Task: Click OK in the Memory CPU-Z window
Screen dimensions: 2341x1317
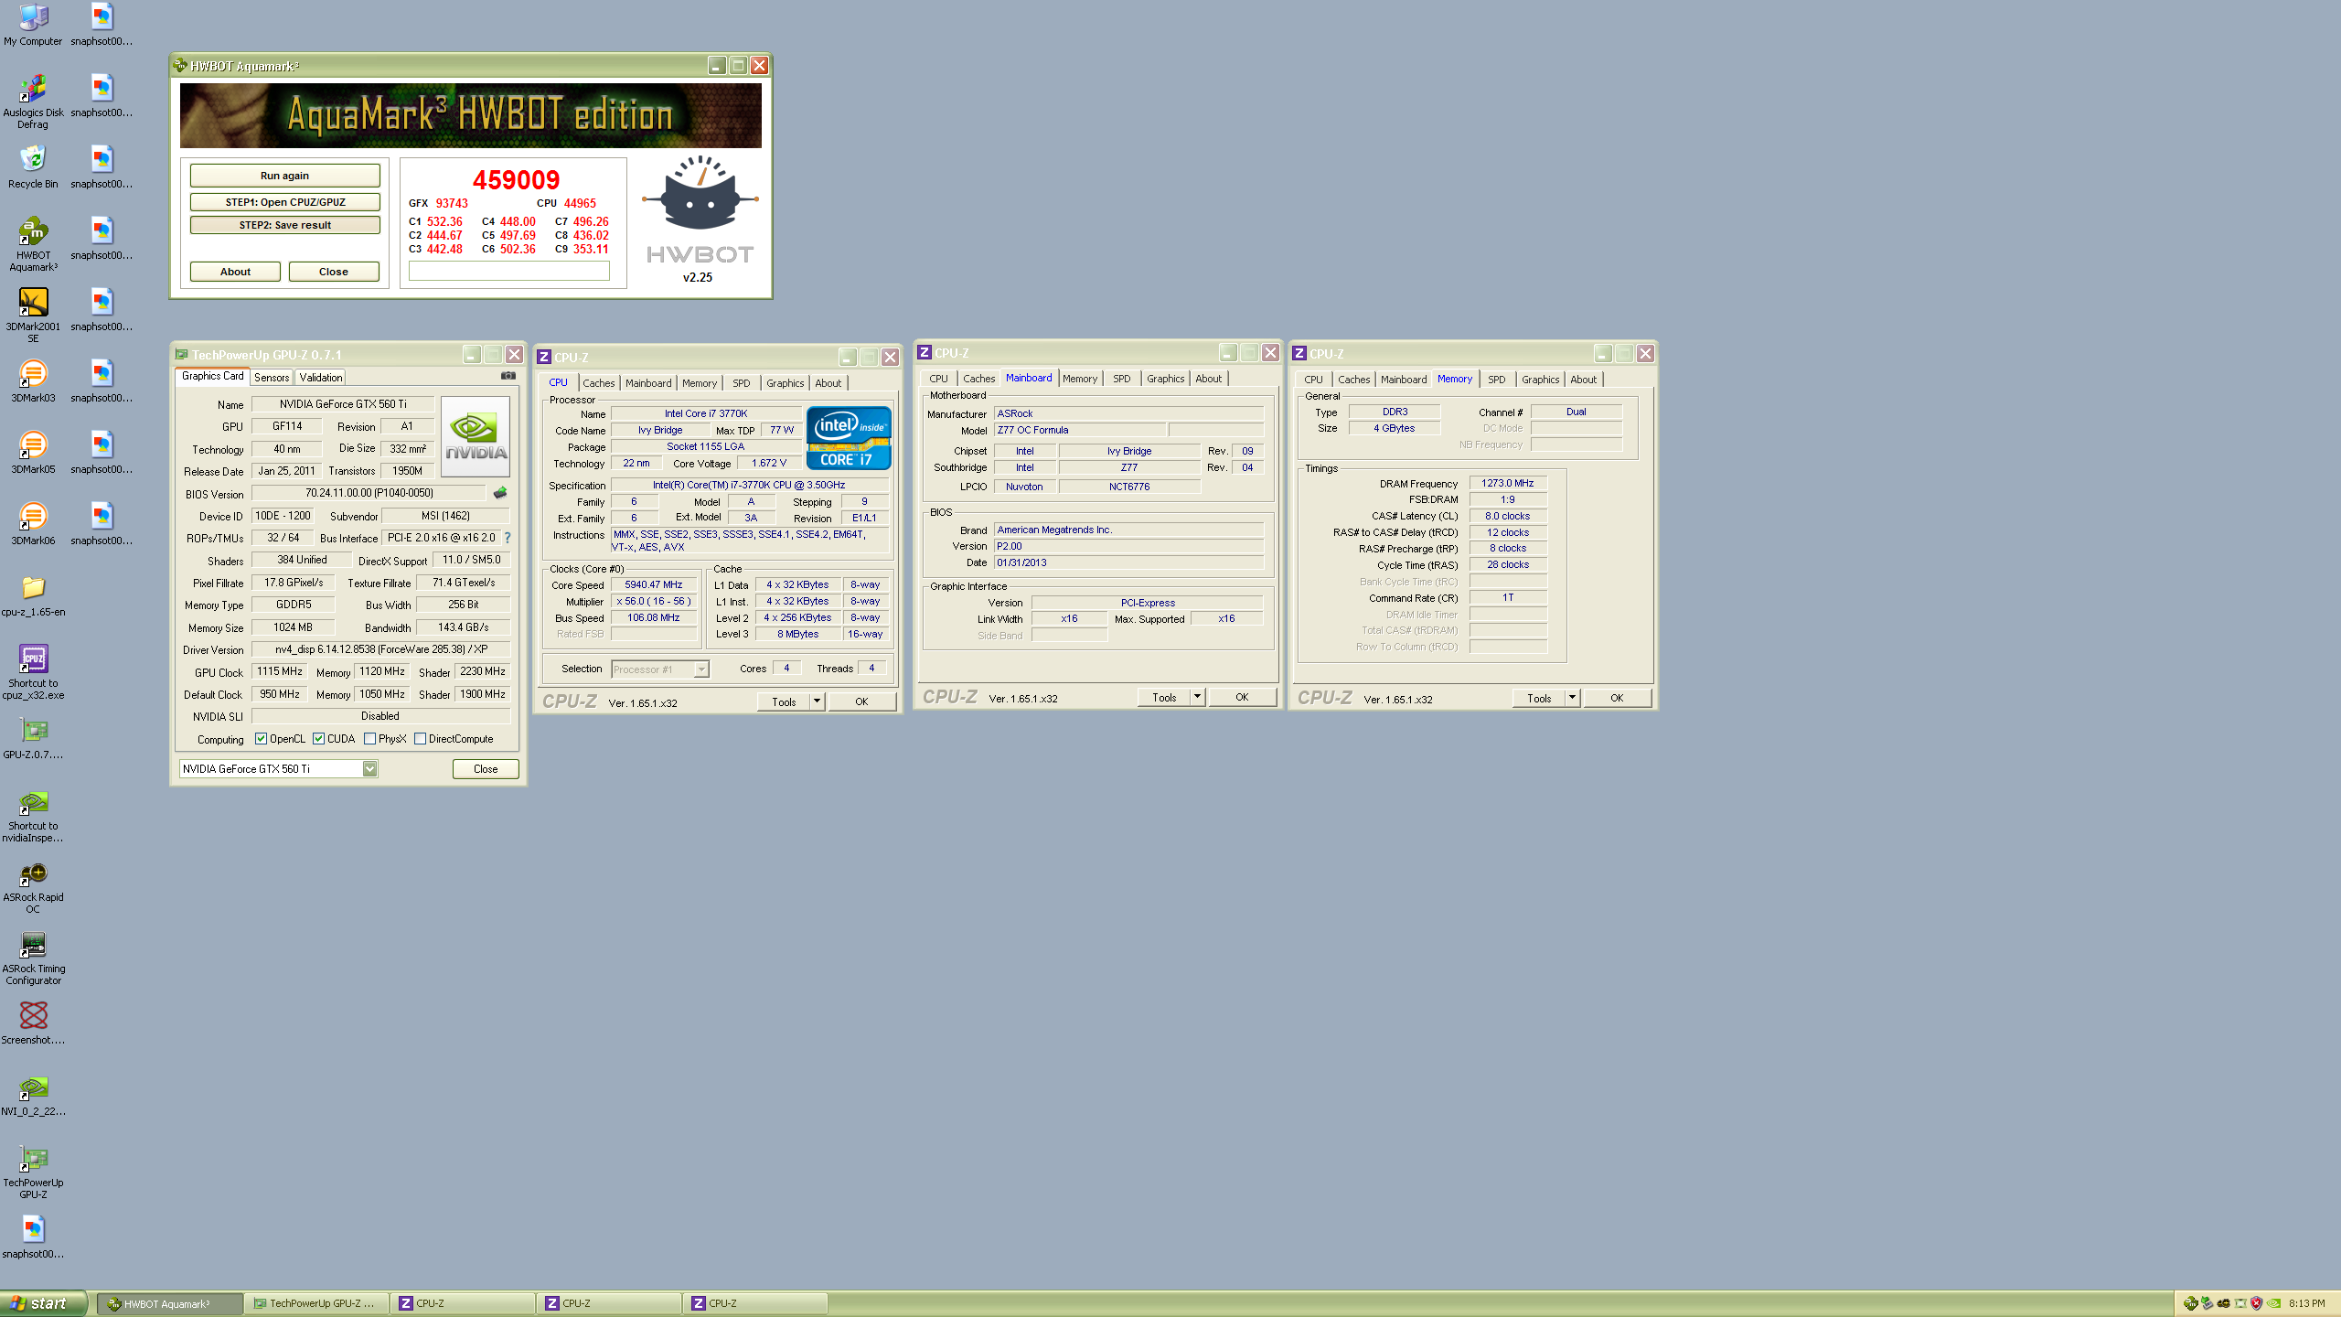Action: pyautogui.click(x=1617, y=698)
